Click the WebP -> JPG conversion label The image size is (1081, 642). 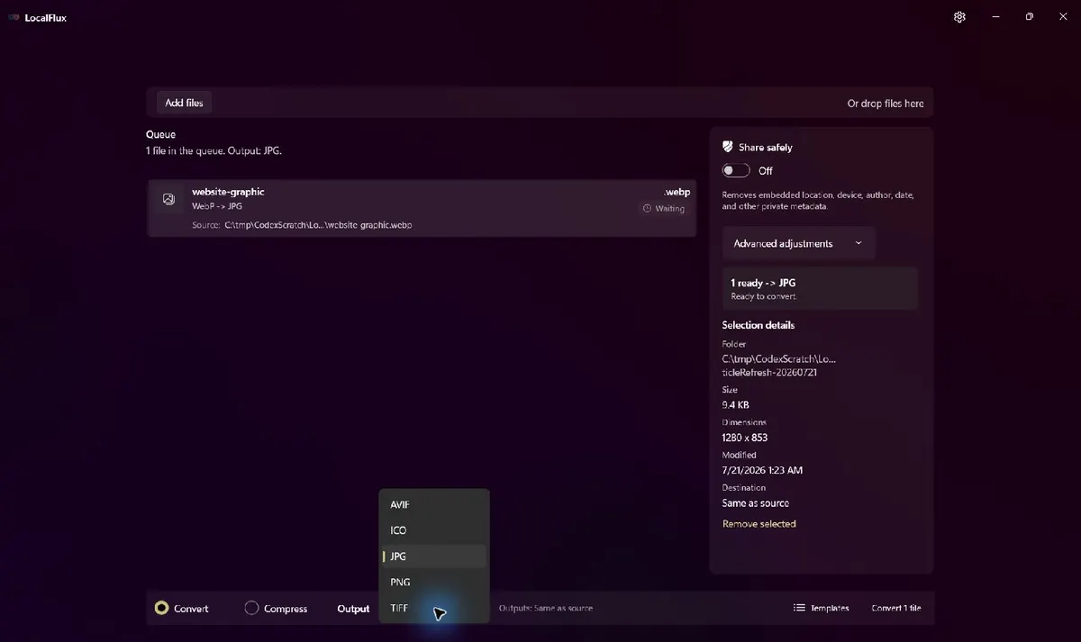(216, 207)
